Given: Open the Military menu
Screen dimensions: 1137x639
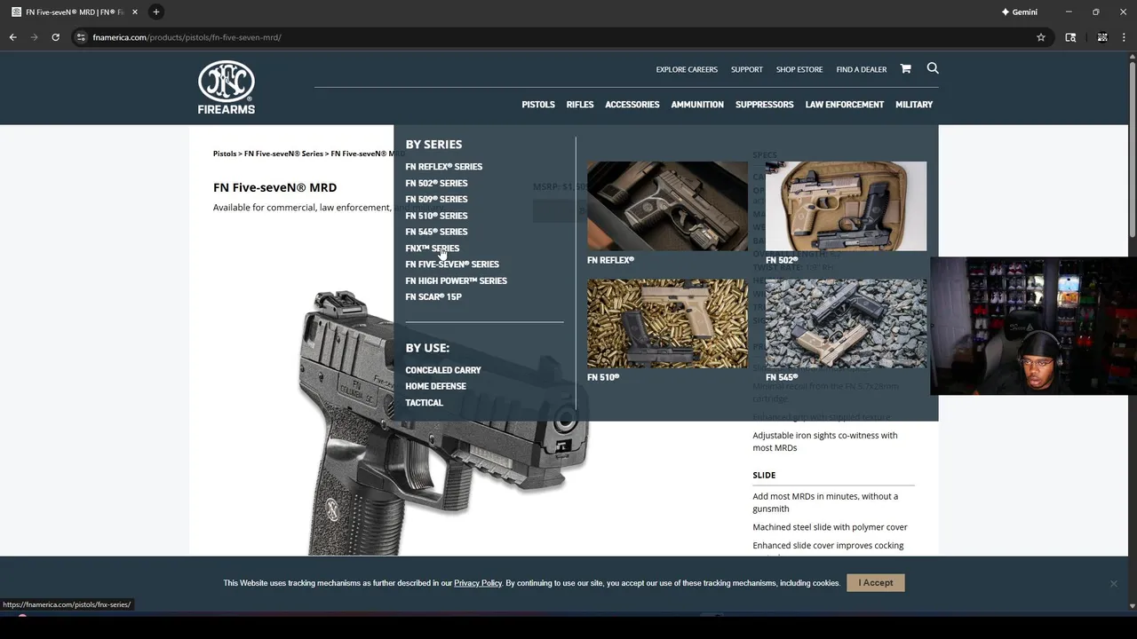Looking at the screenshot, I should [914, 105].
